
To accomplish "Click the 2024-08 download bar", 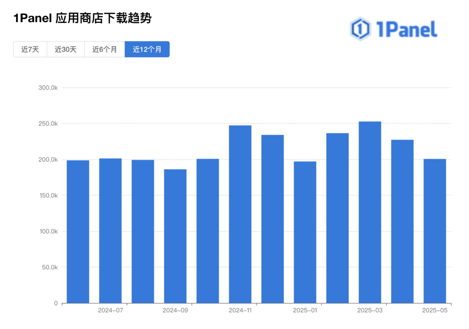I will click(x=143, y=232).
